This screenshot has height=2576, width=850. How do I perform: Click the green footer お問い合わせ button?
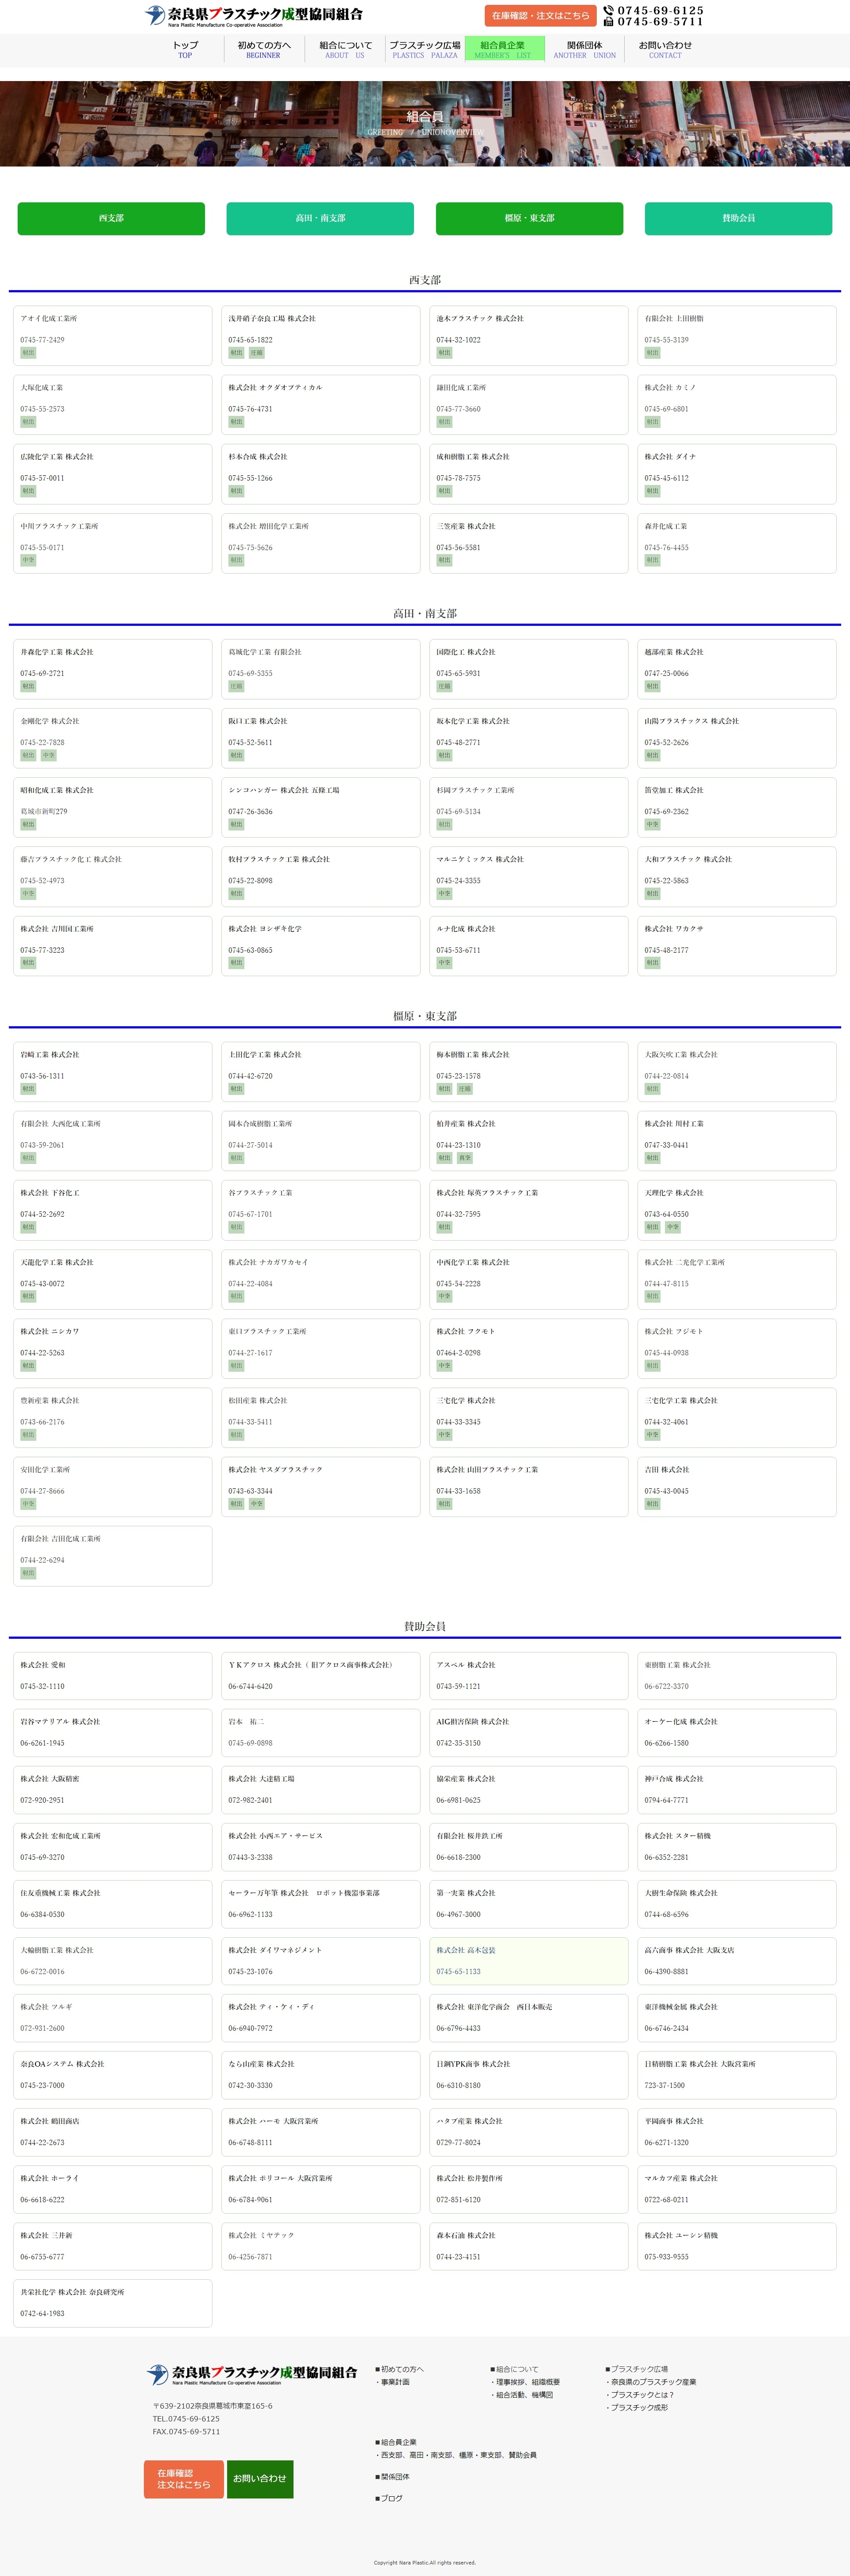(x=260, y=2479)
